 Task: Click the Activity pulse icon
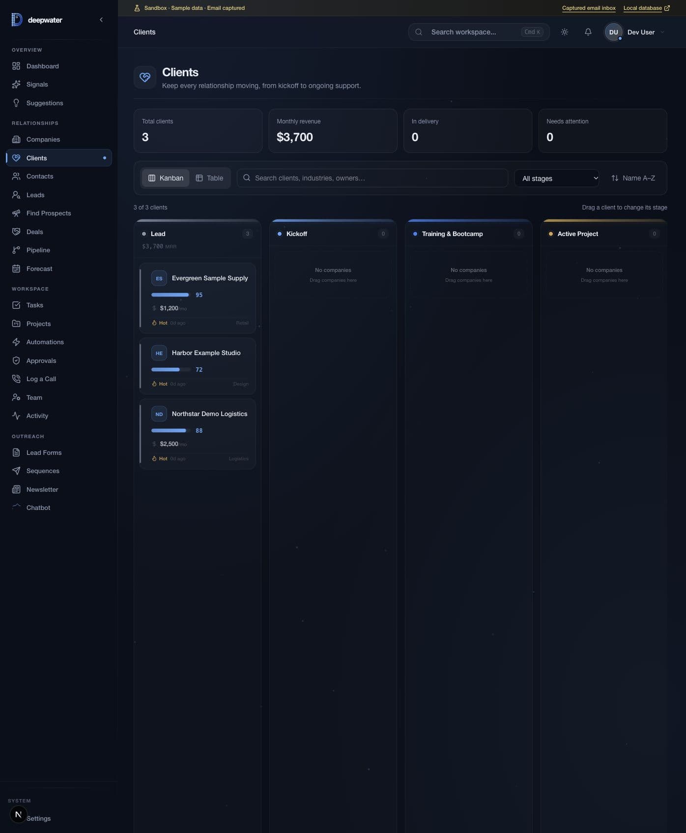pos(16,416)
